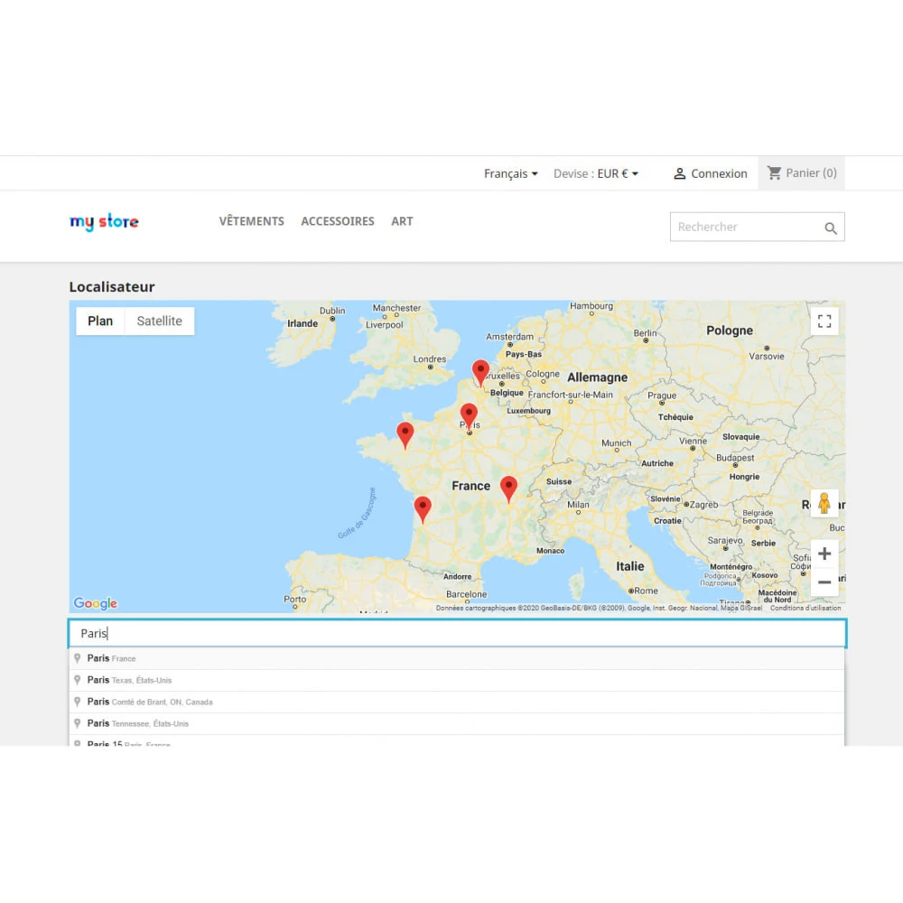Click the map pin near Lyon
Viewport: 903px width, 903px height.
[x=508, y=489]
